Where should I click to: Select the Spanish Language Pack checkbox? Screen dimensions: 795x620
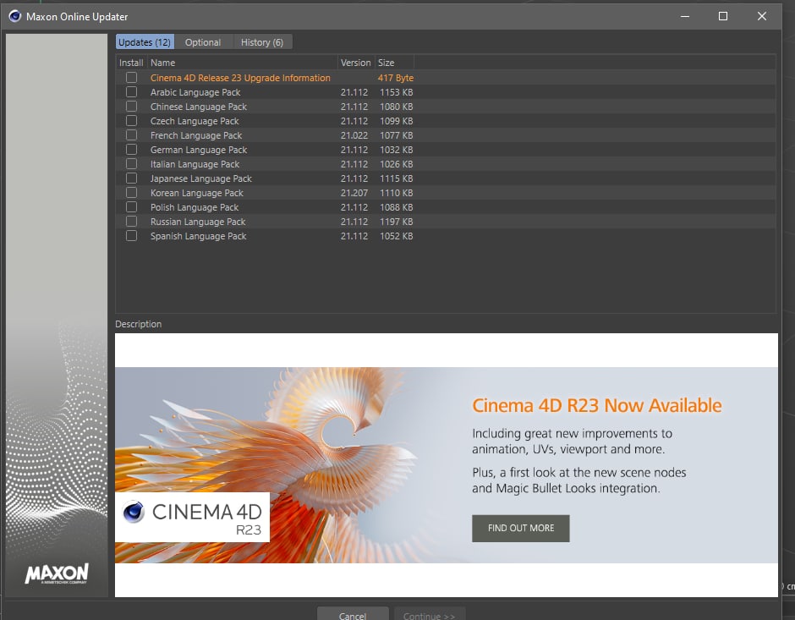click(131, 236)
